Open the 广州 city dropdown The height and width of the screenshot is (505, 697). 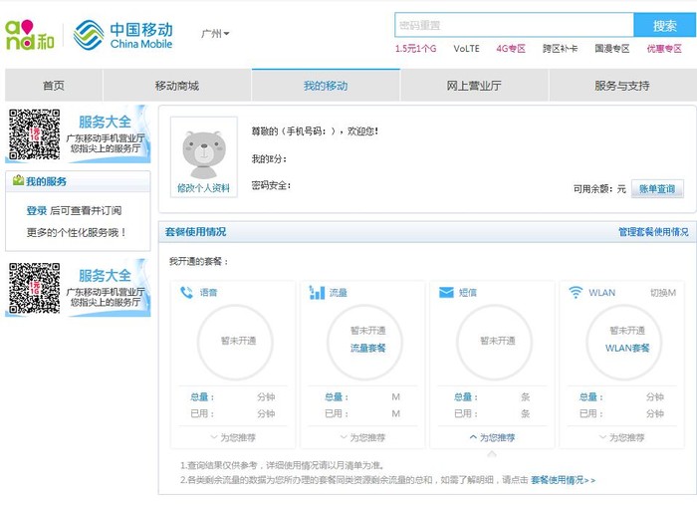click(215, 33)
